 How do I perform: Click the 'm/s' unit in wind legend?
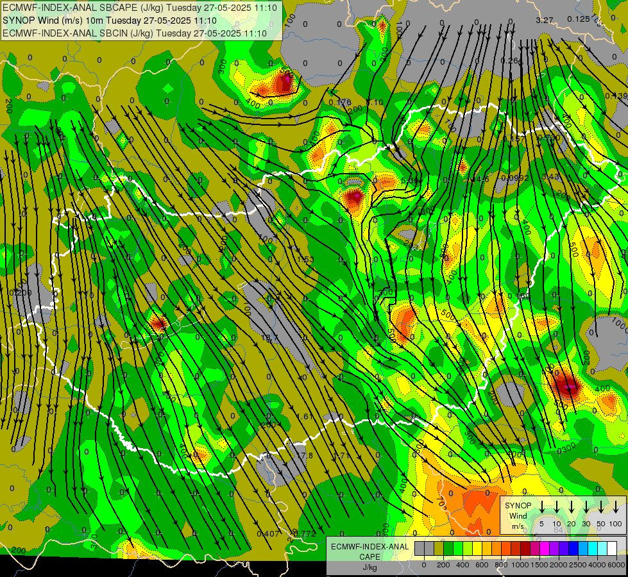pos(518,526)
